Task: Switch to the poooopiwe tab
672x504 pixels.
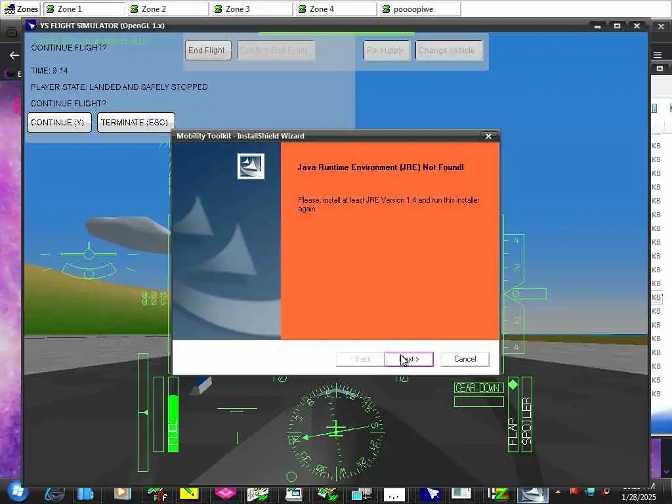Action: click(420, 9)
